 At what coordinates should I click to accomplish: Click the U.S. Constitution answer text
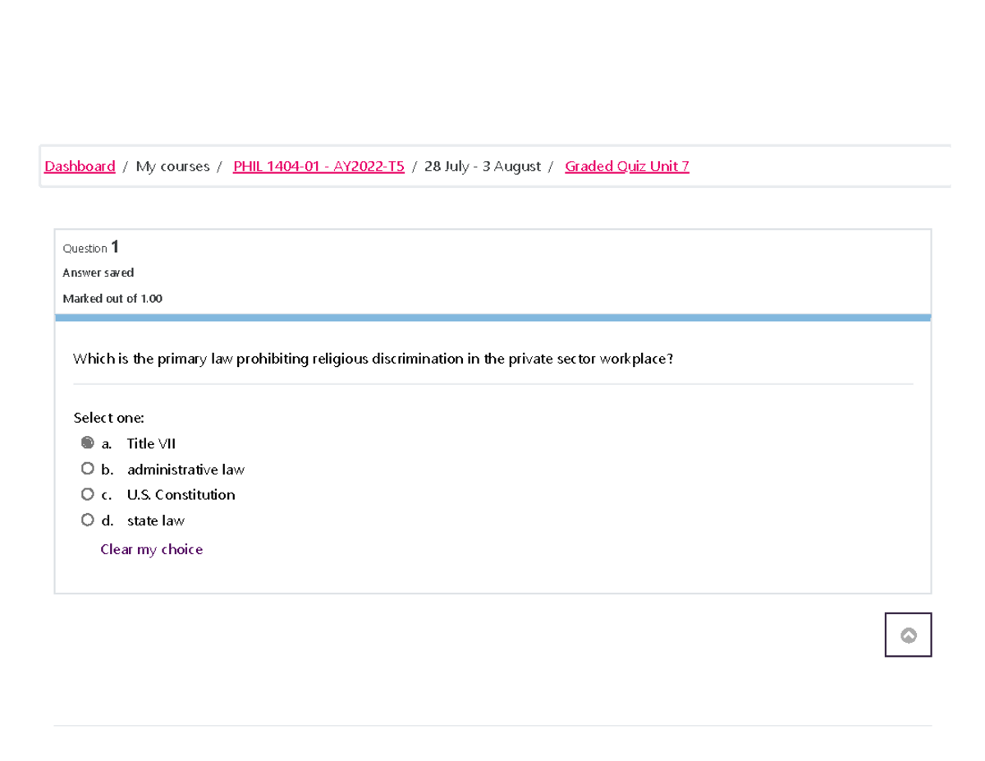(x=181, y=495)
